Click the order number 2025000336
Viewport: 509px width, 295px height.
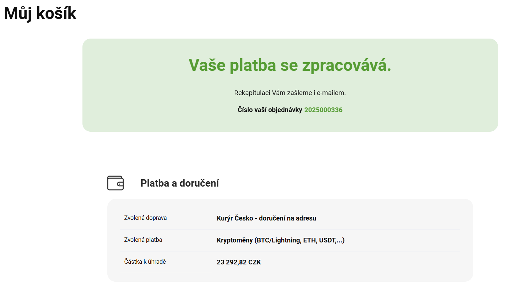[x=323, y=110]
